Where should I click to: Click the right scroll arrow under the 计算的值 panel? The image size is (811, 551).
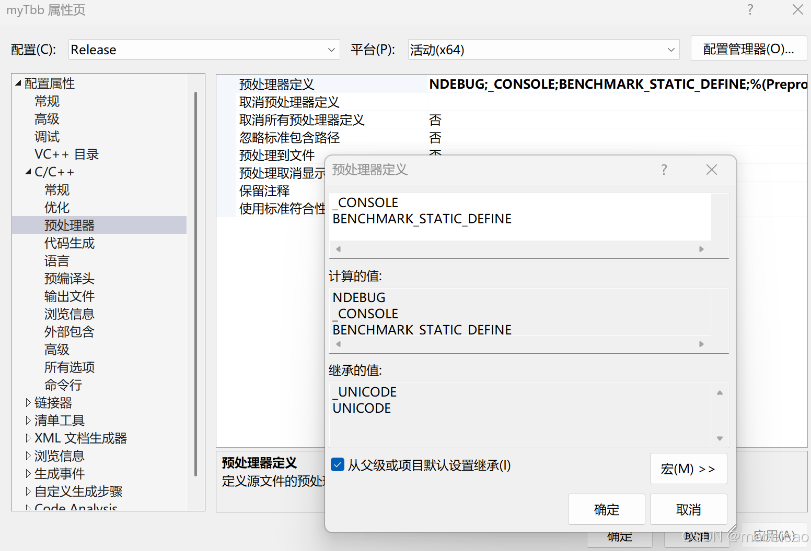[x=701, y=344]
